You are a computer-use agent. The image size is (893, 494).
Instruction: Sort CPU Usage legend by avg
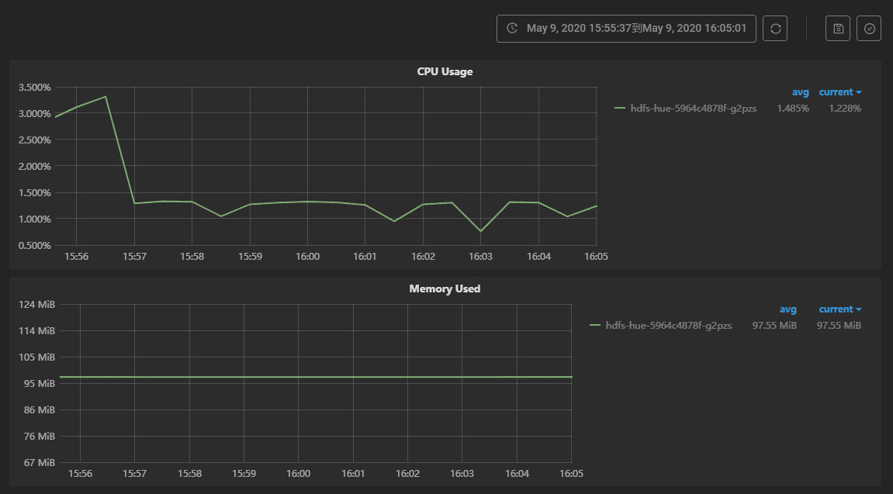point(800,92)
